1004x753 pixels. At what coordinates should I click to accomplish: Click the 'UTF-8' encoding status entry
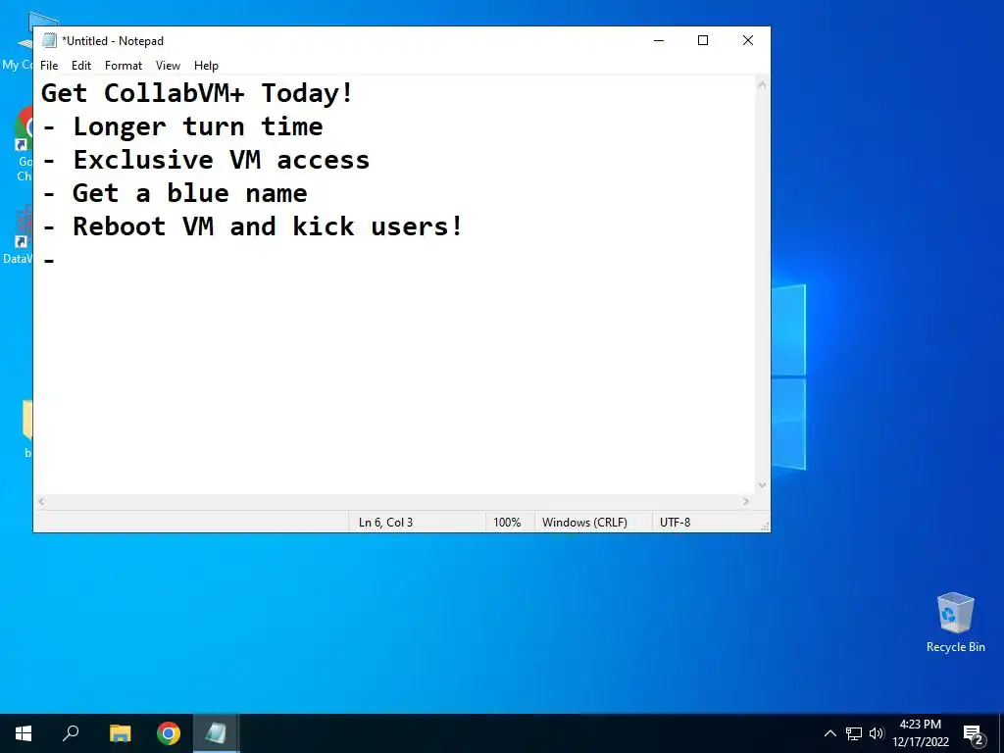pyautogui.click(x=675, y=523)
